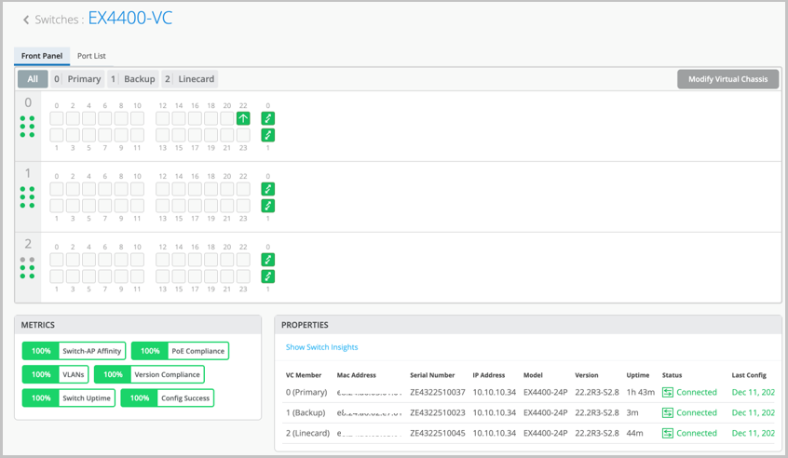Viewport: 788px width, 458px height.
Task: Open the Front Panel tab
Action: pos(42,56)
